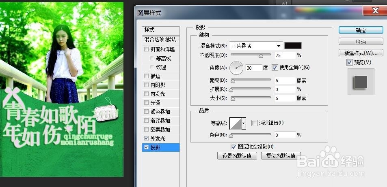Select the 外发光 style row label
Viewport: 387px width, 187px height.
pos(158,138)
